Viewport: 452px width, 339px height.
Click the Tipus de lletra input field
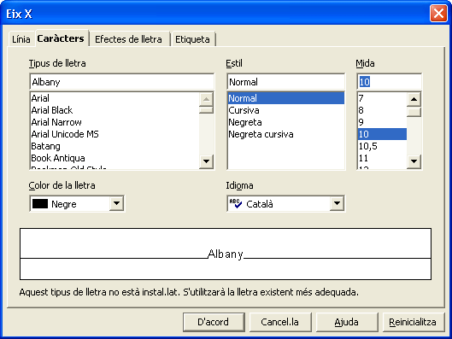click(x=121, y=82)
